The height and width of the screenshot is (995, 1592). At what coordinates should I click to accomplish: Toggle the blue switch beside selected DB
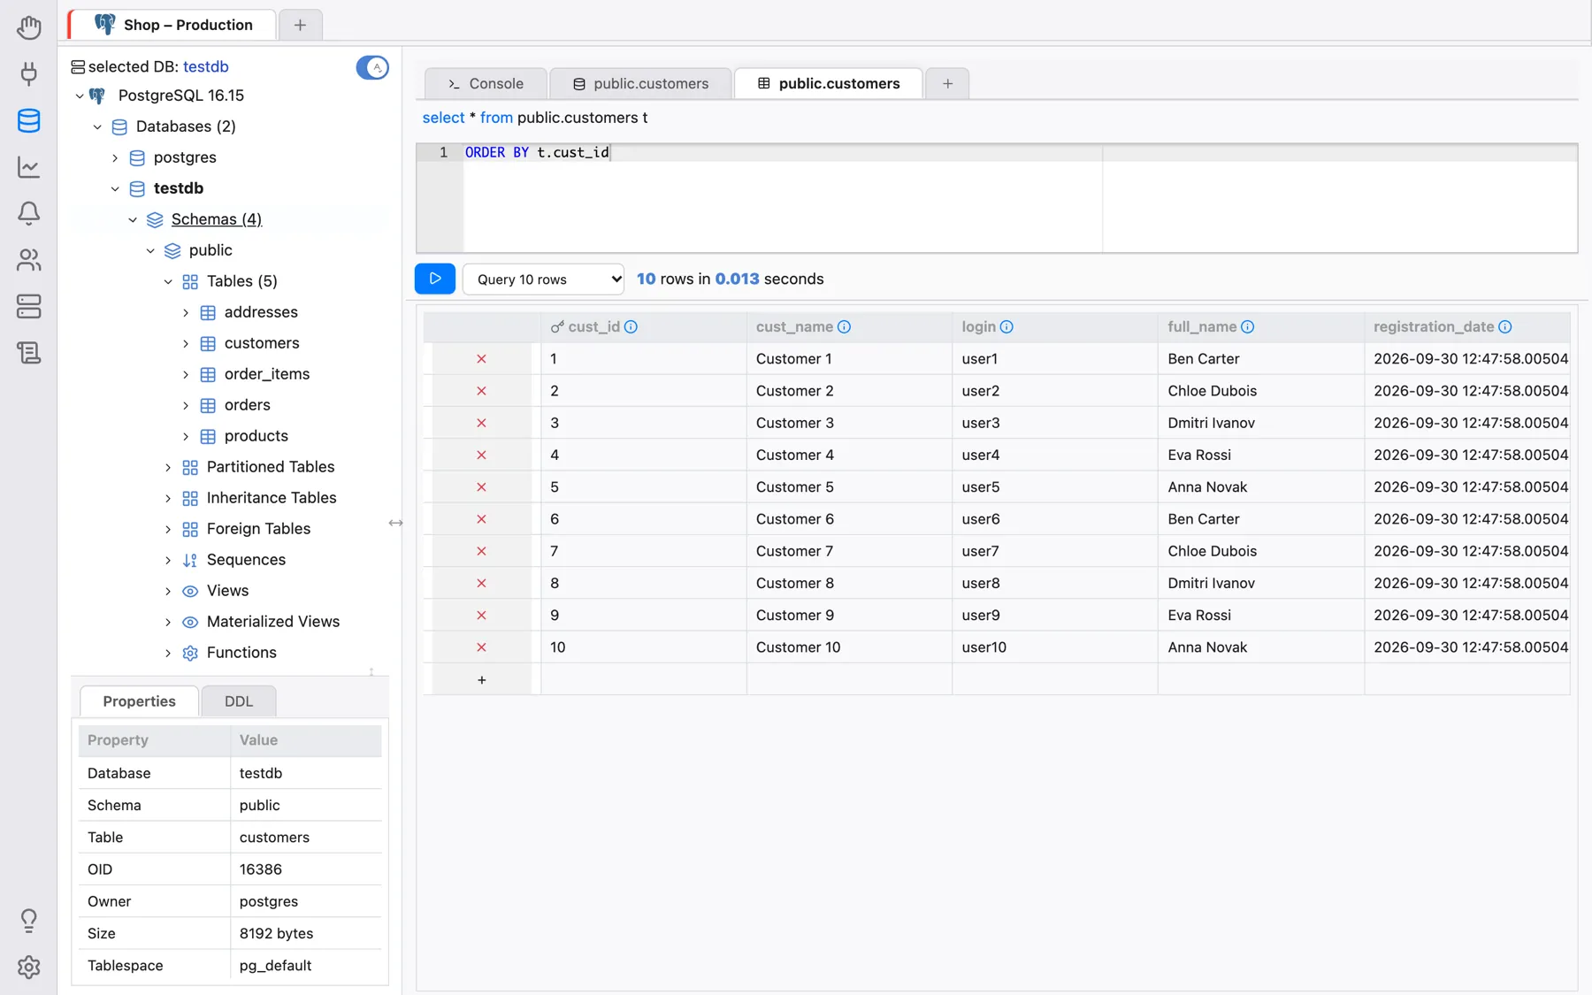[x=372, y=67]
